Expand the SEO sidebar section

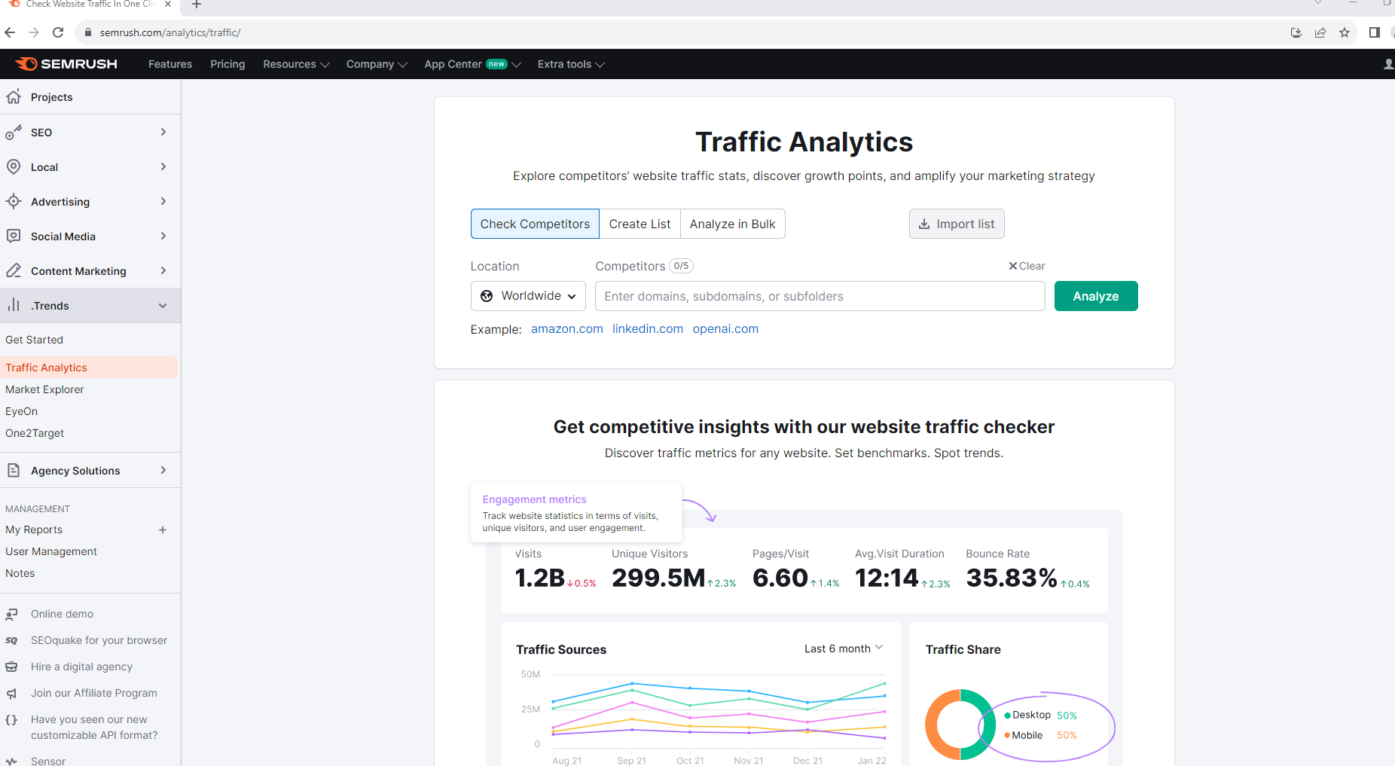[163, 132]
